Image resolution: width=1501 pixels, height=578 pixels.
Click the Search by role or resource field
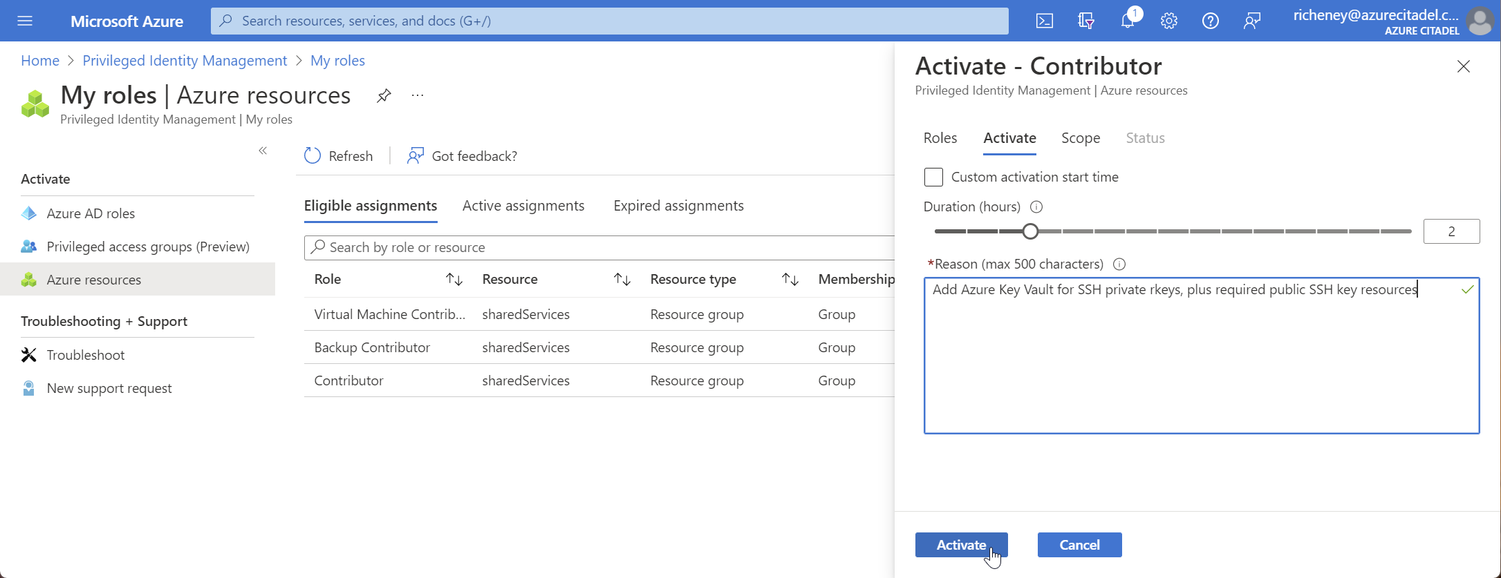click(x=602, y=247)
